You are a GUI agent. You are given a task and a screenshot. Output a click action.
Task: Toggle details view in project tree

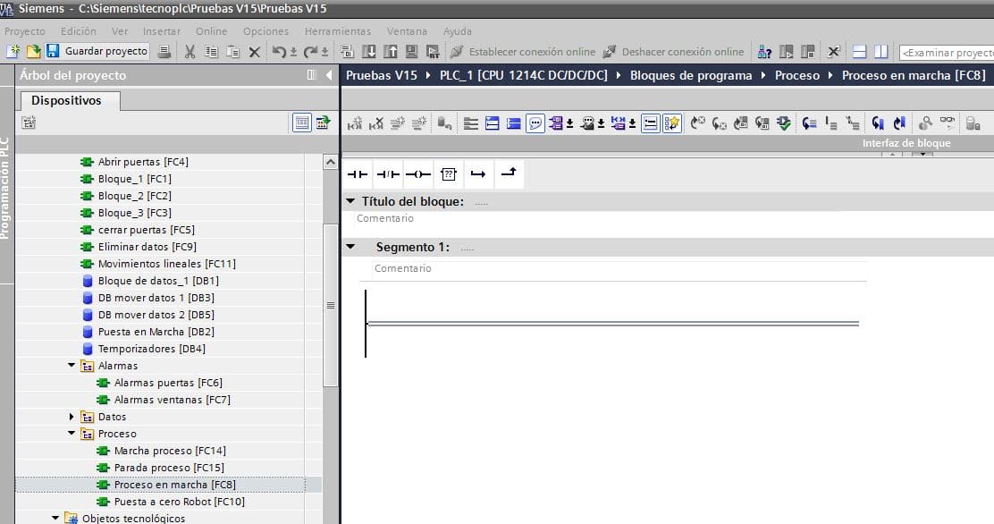click(x=303, y=123)
